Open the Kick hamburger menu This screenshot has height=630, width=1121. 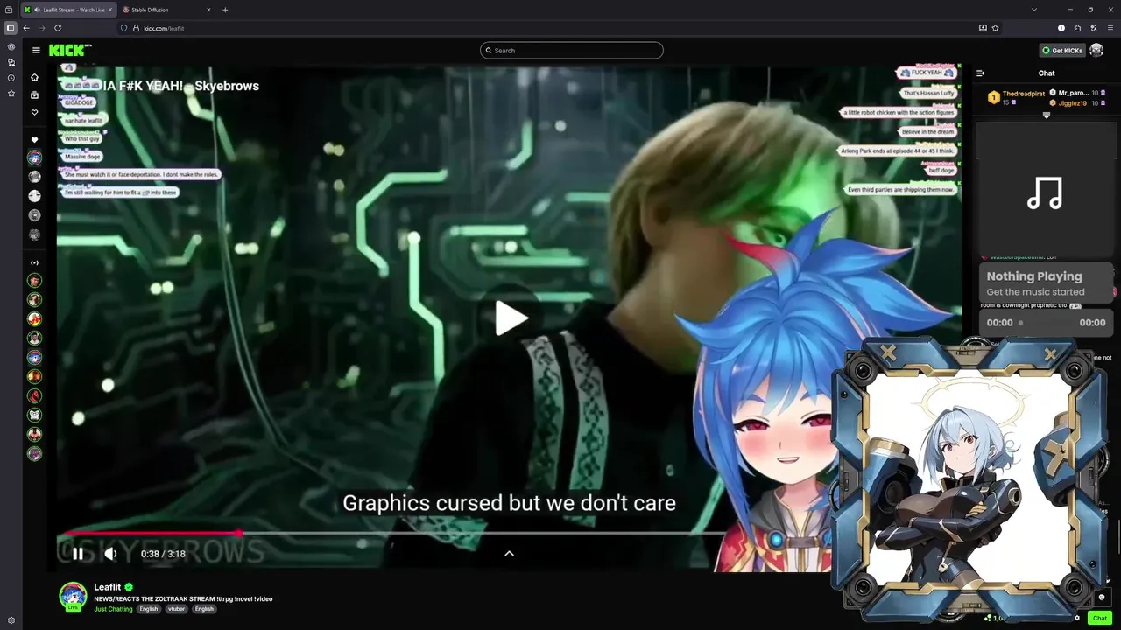[x=36, y=51]
